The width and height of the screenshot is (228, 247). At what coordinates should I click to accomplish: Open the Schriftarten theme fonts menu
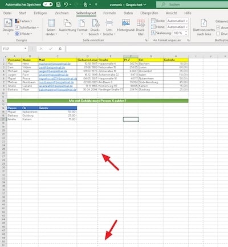[x=27, y=27]
